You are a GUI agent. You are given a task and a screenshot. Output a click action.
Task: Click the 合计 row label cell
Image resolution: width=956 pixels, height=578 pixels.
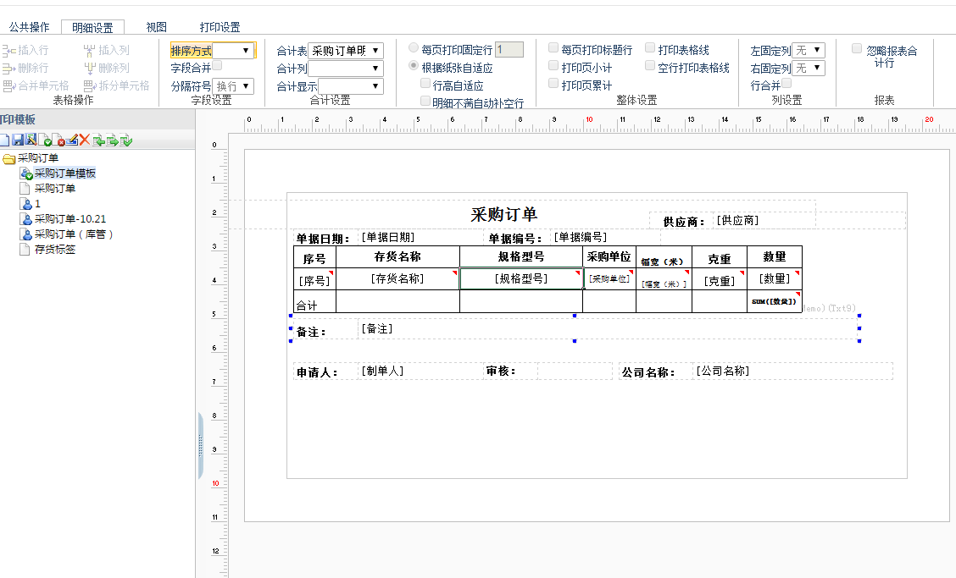(314, 301)
